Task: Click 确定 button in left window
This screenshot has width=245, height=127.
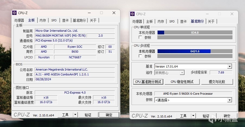Action: coord(109,115)
